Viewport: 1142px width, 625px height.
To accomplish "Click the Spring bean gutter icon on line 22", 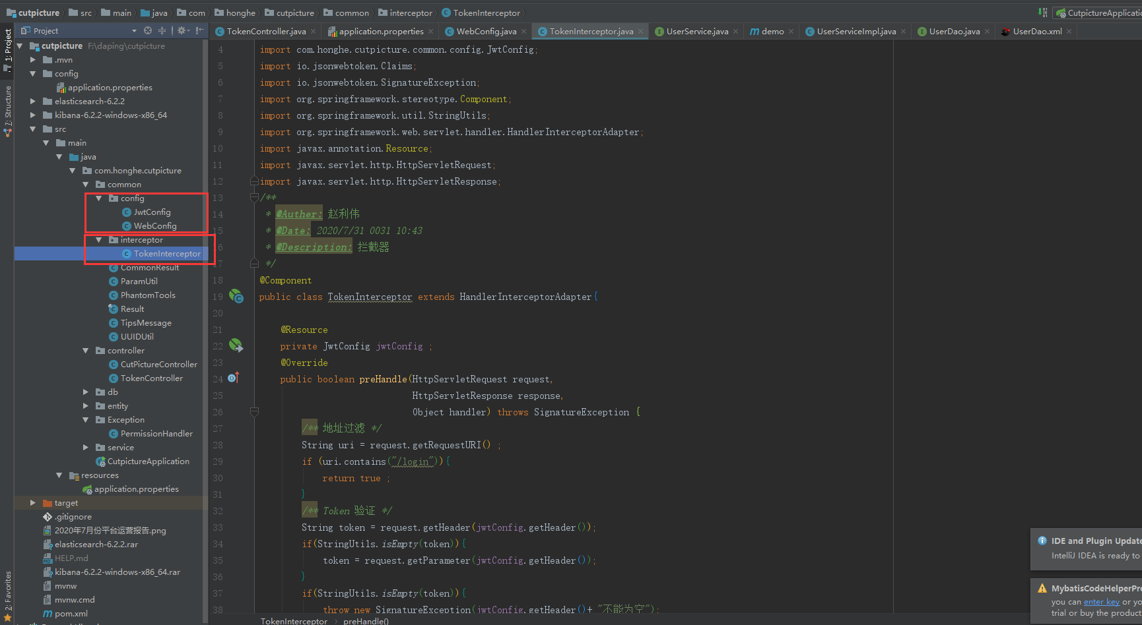I will [236, 345].
